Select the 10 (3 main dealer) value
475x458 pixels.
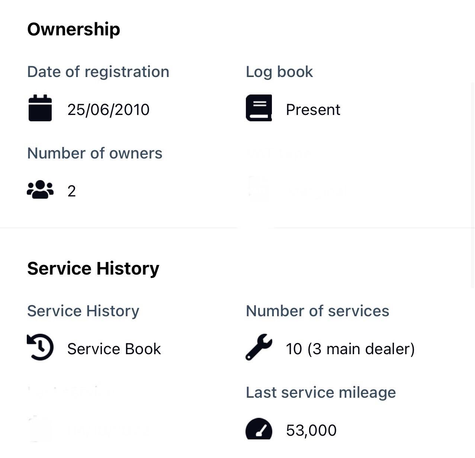click(x=350, y=349)
